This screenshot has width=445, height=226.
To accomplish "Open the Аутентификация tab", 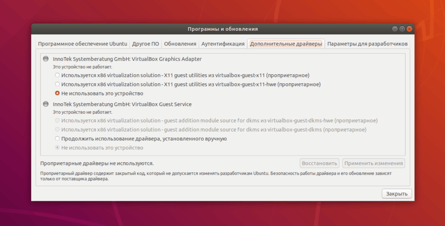I will coord(222,44).
